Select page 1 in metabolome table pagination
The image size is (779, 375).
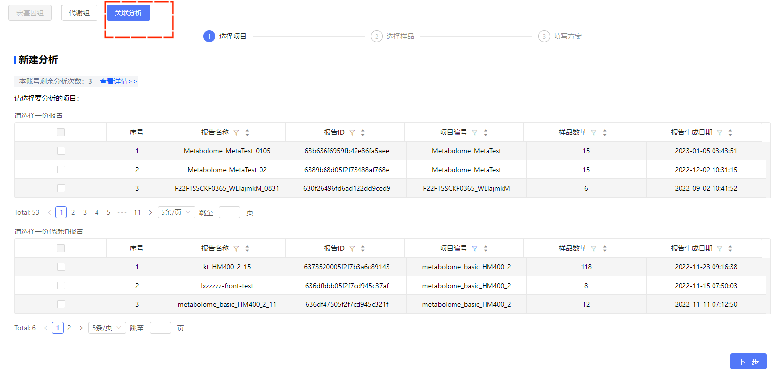tap(58, 328)
